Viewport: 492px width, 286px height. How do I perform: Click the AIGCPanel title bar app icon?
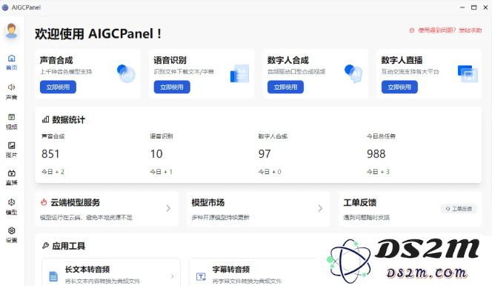pyautogui.click(x=5, y=7)
